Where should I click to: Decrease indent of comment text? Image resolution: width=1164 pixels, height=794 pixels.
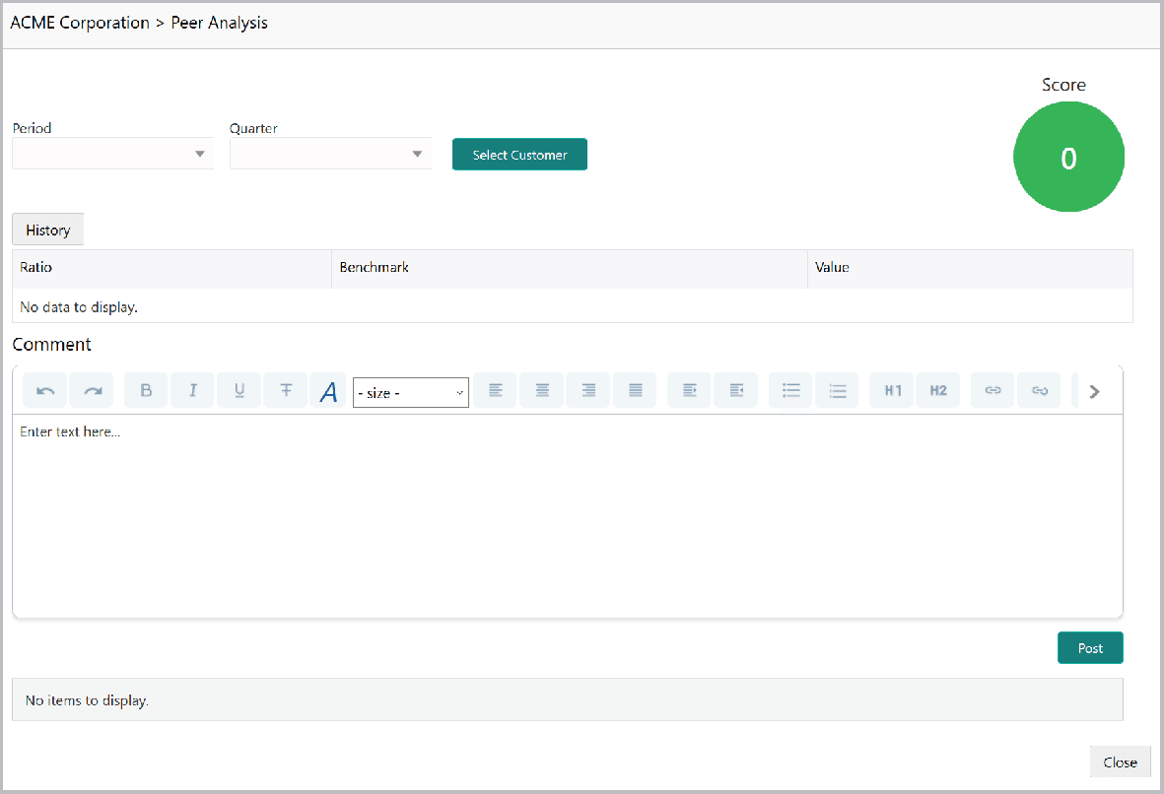point(735,390)
